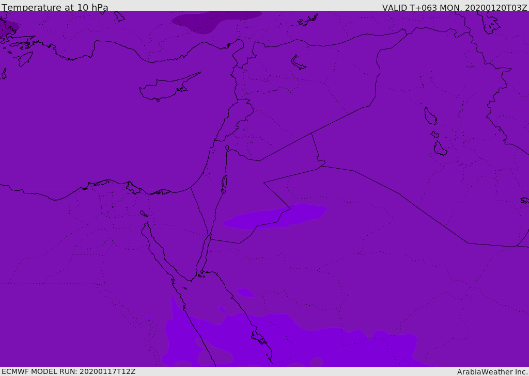The height and width of the screenshot is (376, 529).
Task: Click the 'VALID T+063 MON. 20200120T03Z' timestamp
Action: (x=455, y=8)
